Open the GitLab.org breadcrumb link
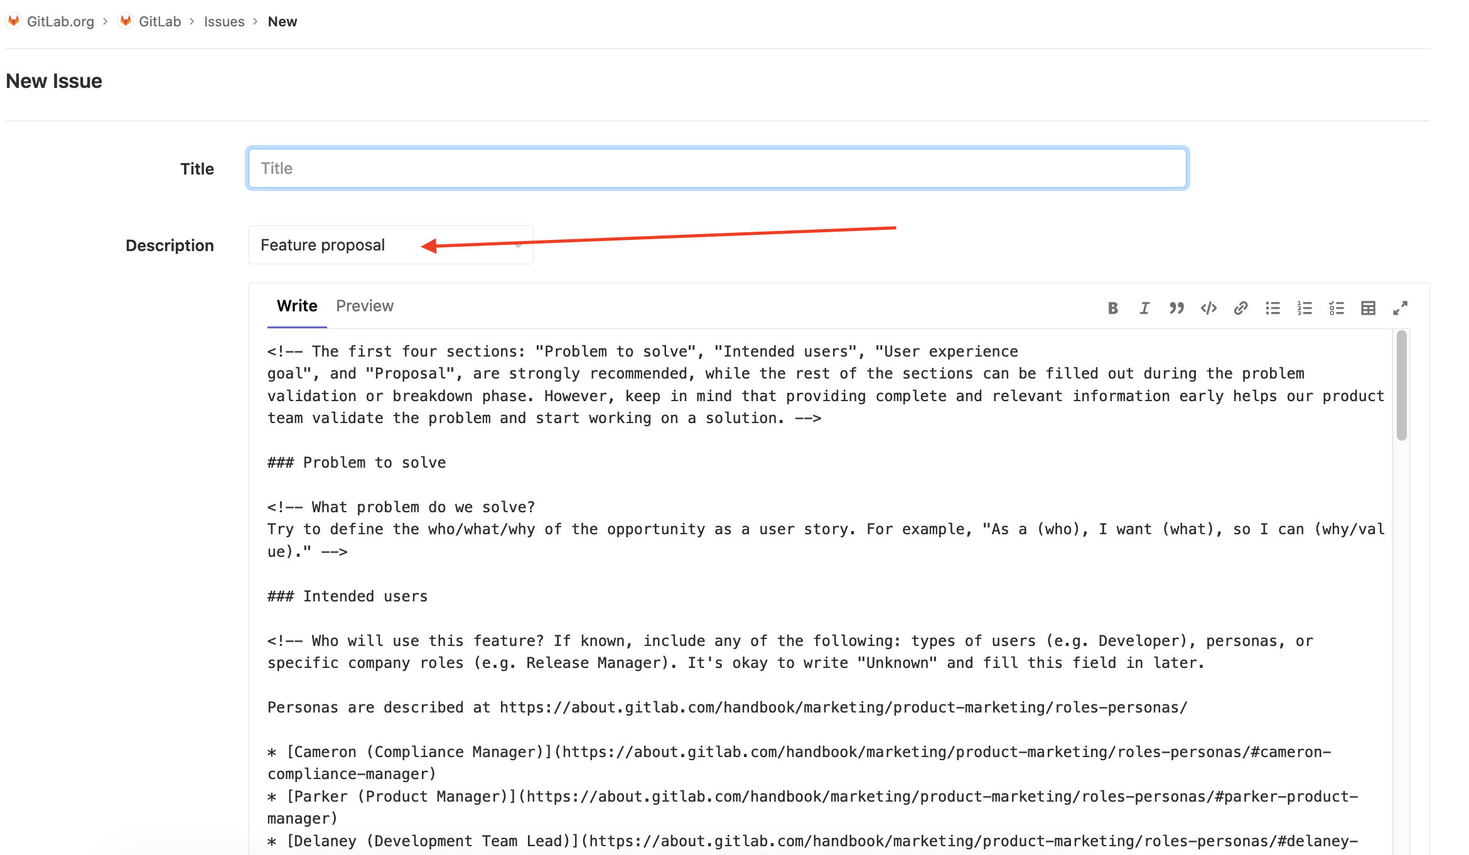Image resolution: width=1469 pixels, height=855 pixels. pos(60,21)
